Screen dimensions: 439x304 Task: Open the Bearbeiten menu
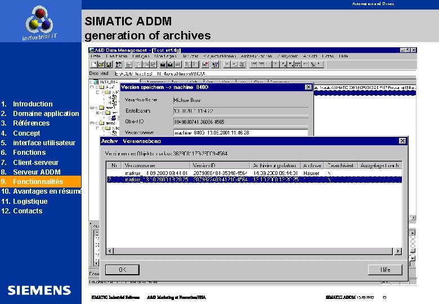pyautogui.click(x=117, y=56)
